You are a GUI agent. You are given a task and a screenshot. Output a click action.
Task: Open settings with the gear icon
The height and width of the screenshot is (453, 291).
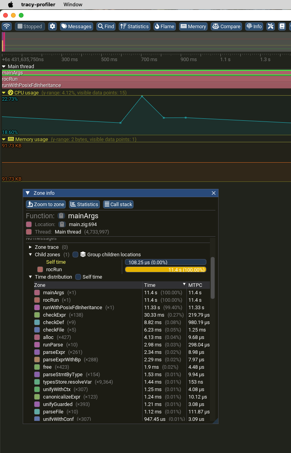coord(52,26)
